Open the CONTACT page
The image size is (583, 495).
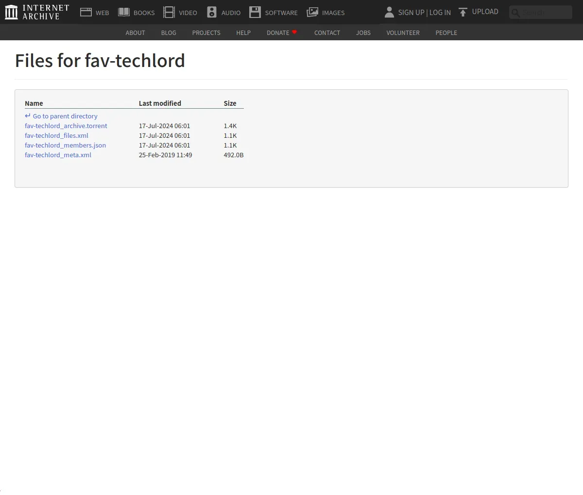[327, 33]
